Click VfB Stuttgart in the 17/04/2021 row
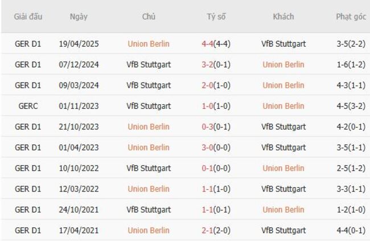This screenshot has width=370, height=241. click(x=283, y=231)
